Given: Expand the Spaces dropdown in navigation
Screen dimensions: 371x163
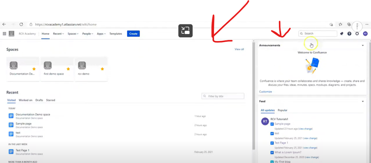Looking at the screenshot, I should pyautogui.click(x=73, y=34).
